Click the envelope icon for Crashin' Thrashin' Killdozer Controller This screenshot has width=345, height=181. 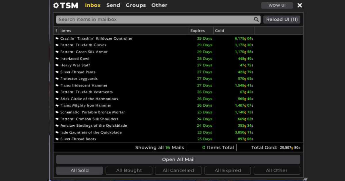pos(57,38)
